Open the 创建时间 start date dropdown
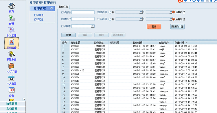The image size is (217, 113). click(141, 12)
